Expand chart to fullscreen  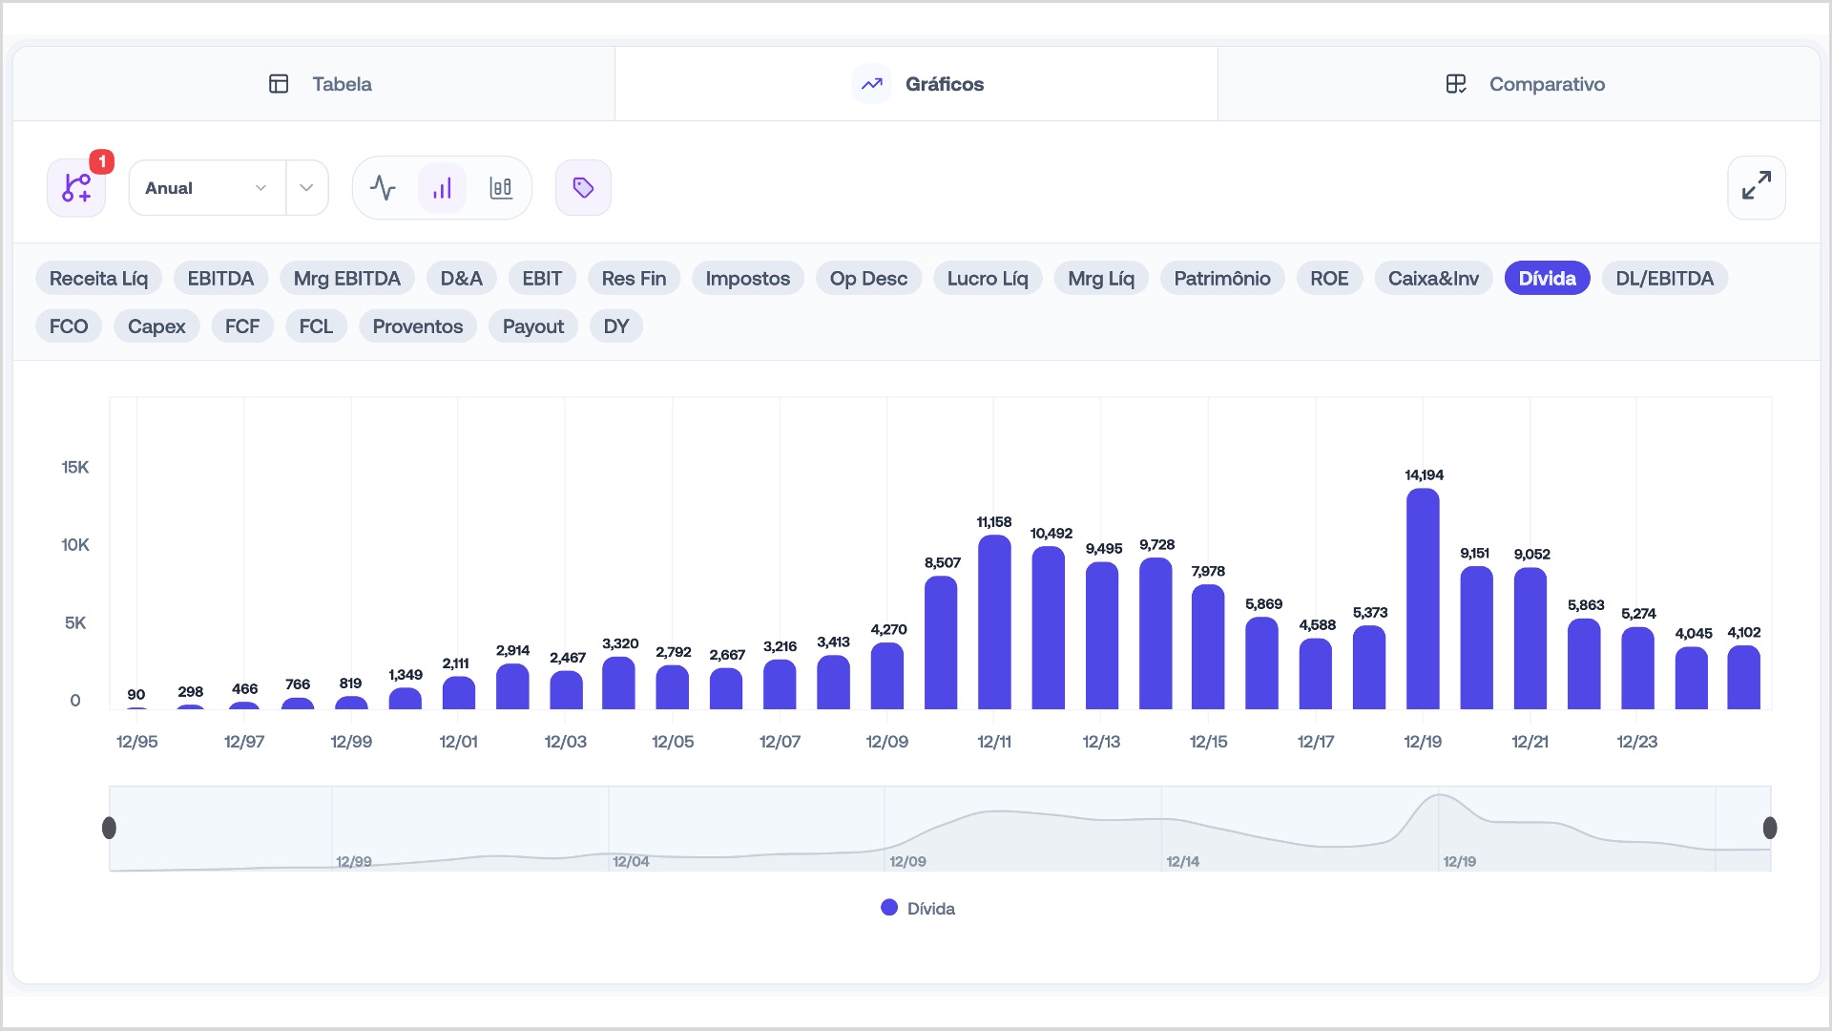(1756, 187)
